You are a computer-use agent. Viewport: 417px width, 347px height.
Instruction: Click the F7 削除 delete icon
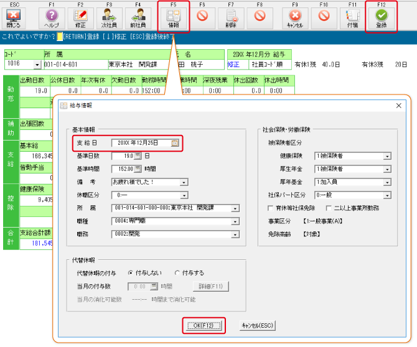231,18
